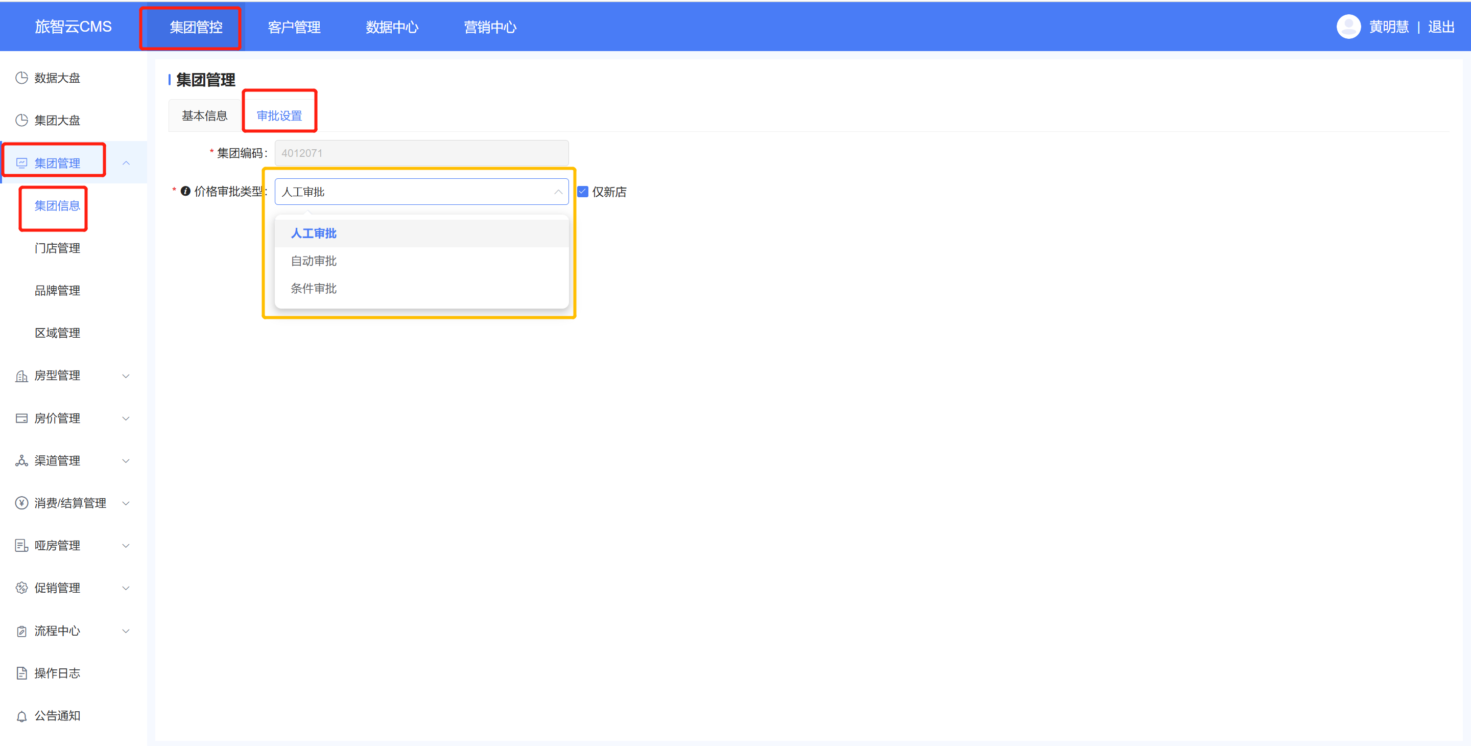Screen dimensions: 1471x746
Task: Switch to the 基本信息 tab
Action: (204, 115)
